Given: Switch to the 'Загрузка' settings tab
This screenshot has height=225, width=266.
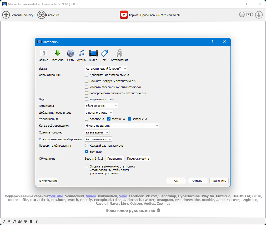Looking at the screenshot, I should [57, 56].
